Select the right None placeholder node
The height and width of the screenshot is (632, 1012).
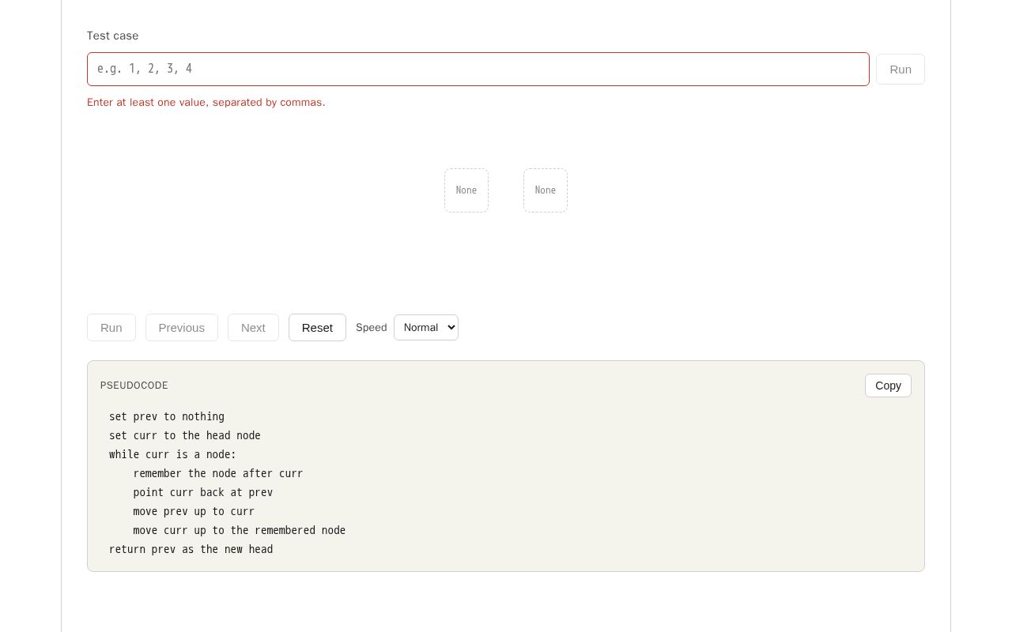coord(546,190)
